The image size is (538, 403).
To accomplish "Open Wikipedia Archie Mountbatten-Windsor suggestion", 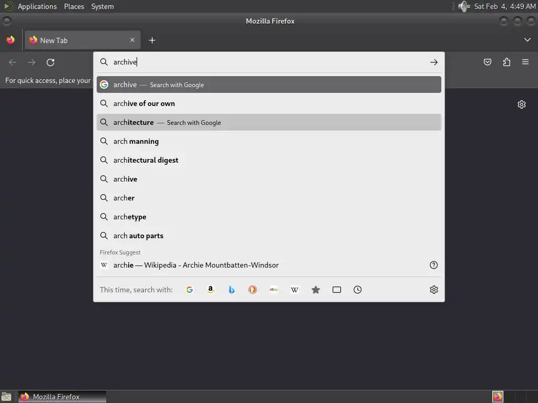I will point(262,265).
